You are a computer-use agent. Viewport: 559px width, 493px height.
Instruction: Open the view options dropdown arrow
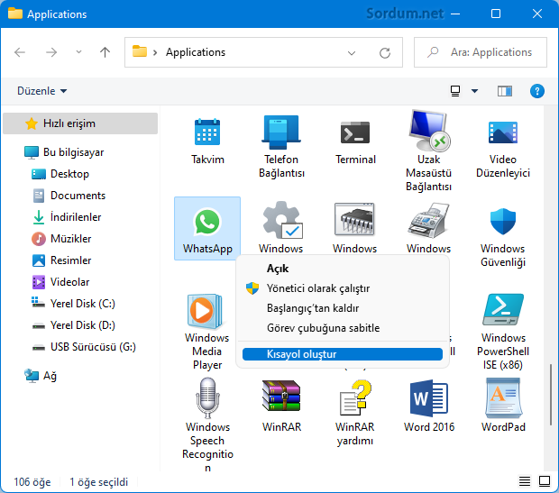(474, 91)
